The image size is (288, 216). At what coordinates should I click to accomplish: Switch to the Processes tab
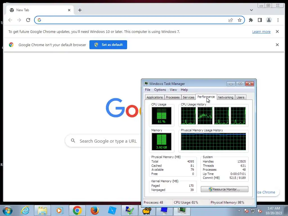[173, 97]
